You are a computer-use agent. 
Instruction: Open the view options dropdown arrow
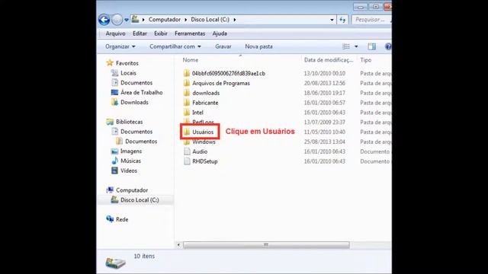356,46
